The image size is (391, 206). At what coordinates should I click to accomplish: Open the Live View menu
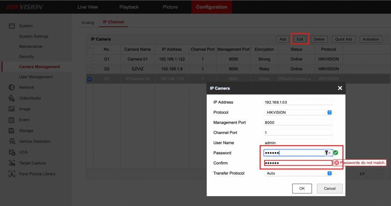(x=88, y=7)
